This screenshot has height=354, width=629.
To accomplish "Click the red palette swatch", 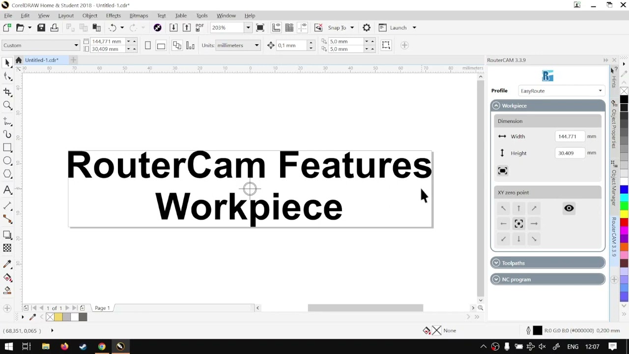I will pyautogui.click(x=624, y=222).
